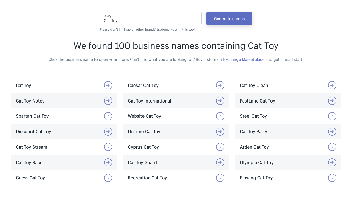Open the Arden Cat Toy name
This screenshot has height=204, width=351.
point(254,147)
